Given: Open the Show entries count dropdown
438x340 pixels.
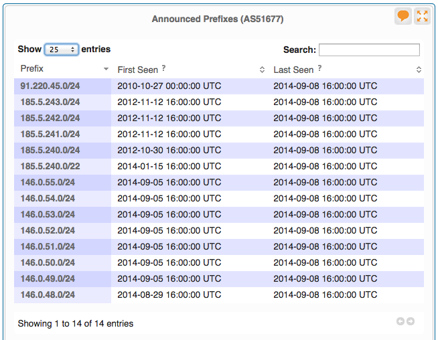Looking at the screenshot, I should (x=62, y=50).
